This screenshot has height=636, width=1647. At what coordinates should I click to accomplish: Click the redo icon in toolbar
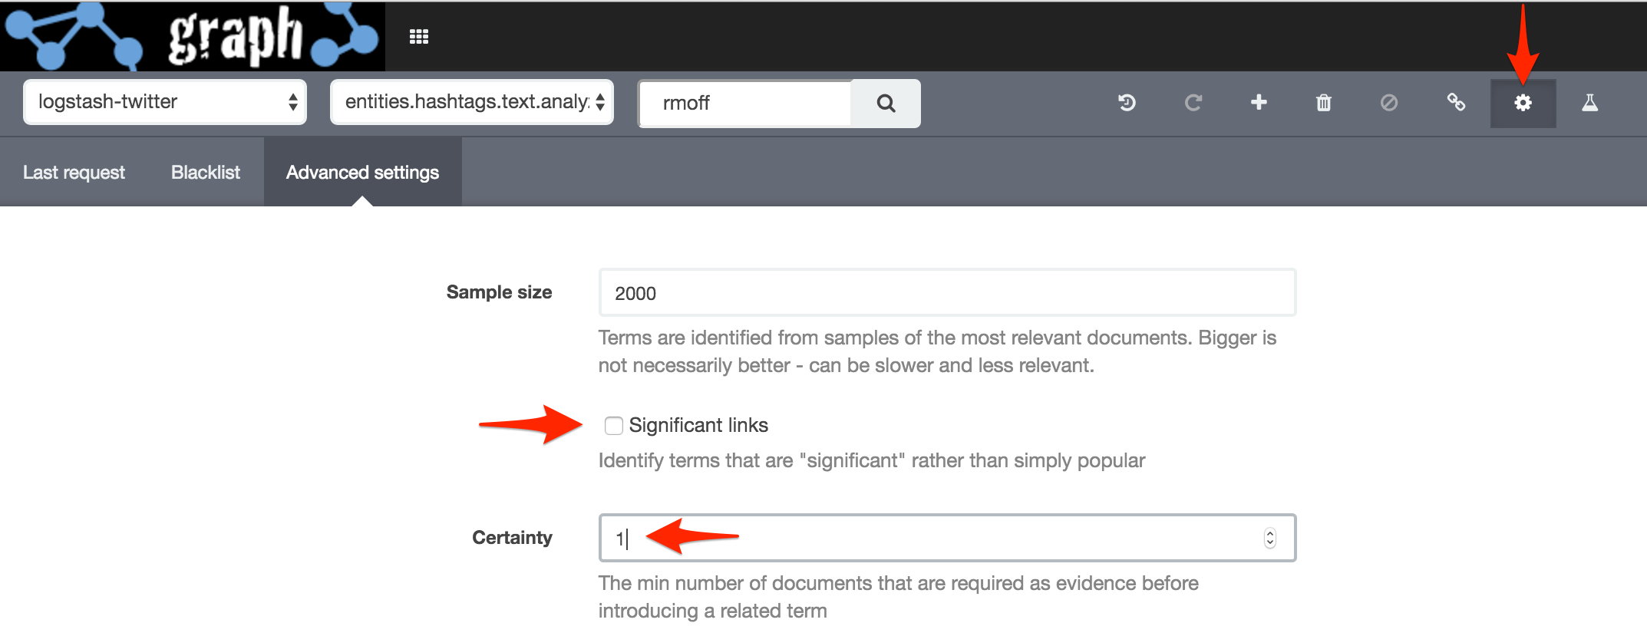pos(1193,103)
